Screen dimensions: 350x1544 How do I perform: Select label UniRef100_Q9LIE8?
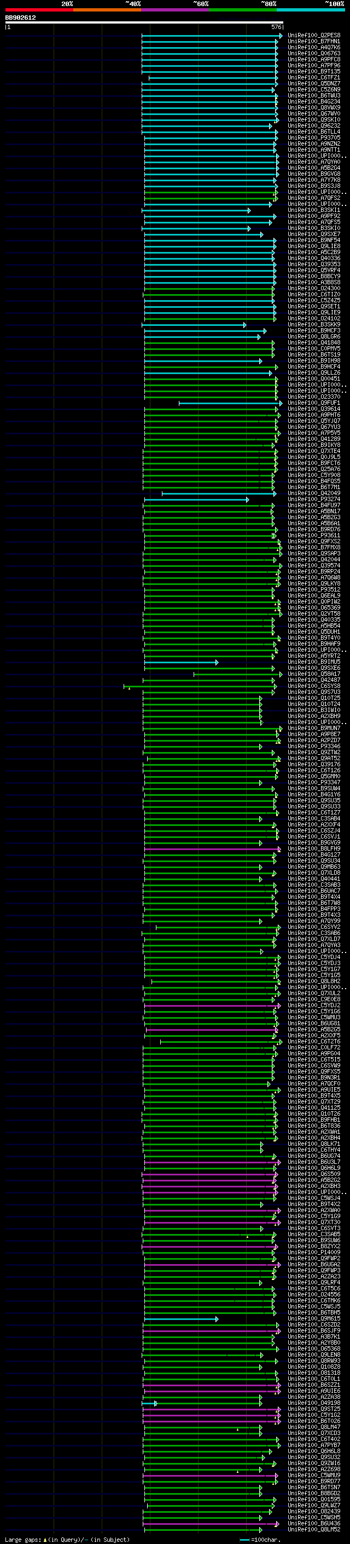coord(314,246)
